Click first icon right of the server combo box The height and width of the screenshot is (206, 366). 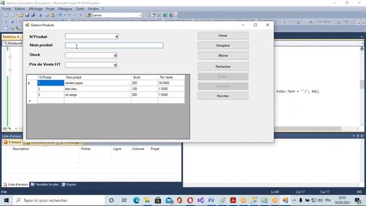pos(148,15)
